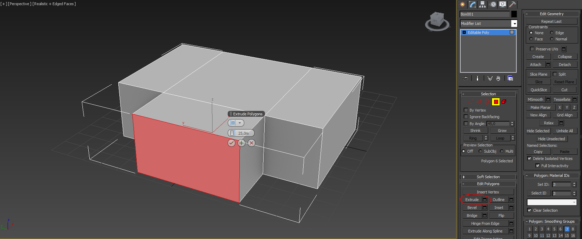This screenshot has height=239, width=582.
Task: Click the object color swatch next to Box001
Action: pyautogui.click(x=514, y=14)
